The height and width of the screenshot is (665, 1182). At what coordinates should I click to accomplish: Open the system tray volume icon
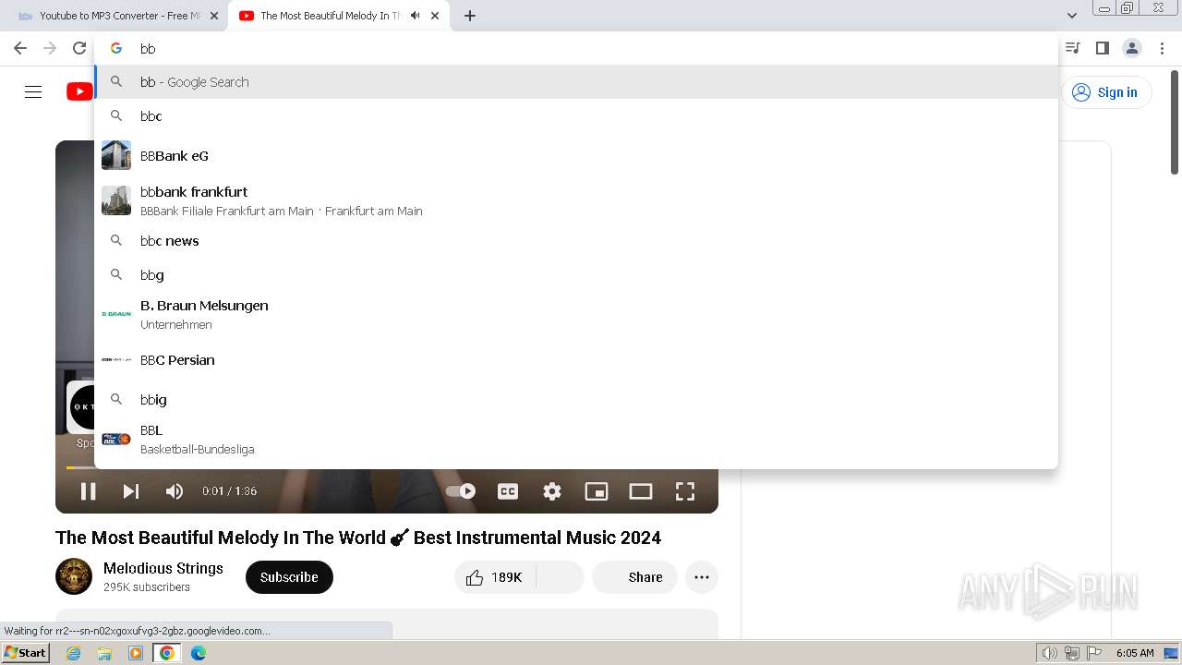[1050, 653]
